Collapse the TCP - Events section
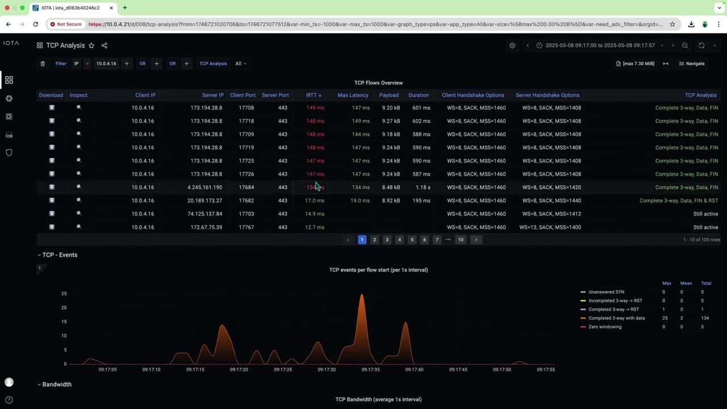 [57, 255]
